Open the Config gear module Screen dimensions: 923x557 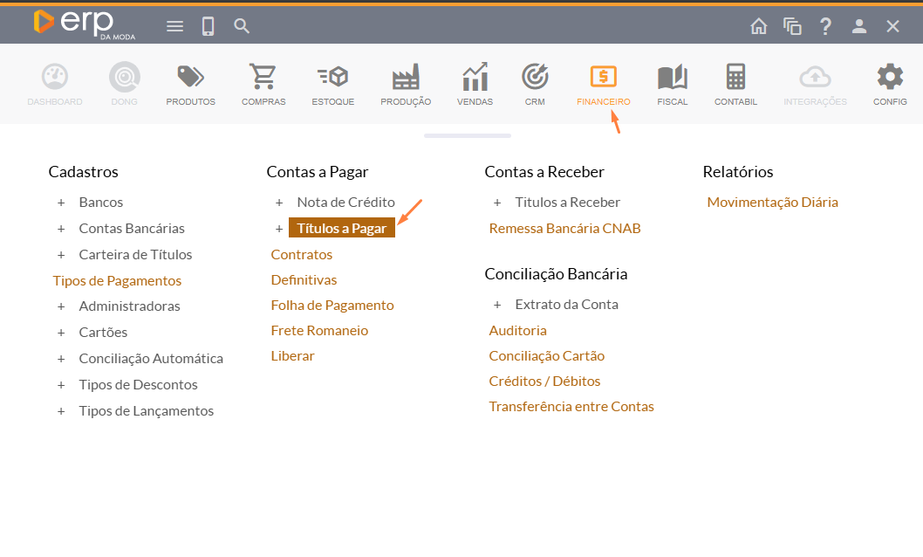coord(890,79)
